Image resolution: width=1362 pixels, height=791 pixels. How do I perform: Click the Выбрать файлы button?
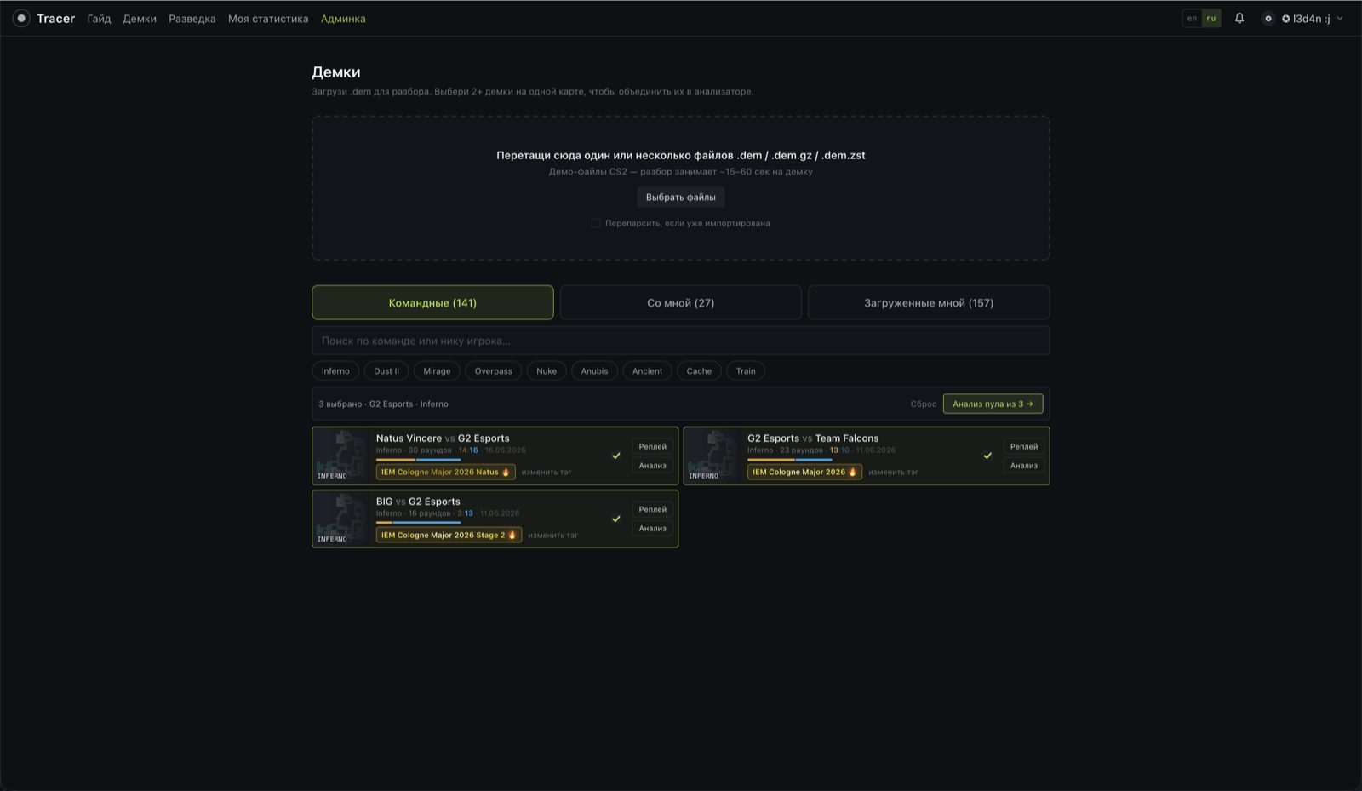click(x=681, y=197)
